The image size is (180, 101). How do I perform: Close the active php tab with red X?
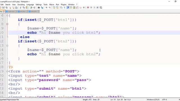4,12
